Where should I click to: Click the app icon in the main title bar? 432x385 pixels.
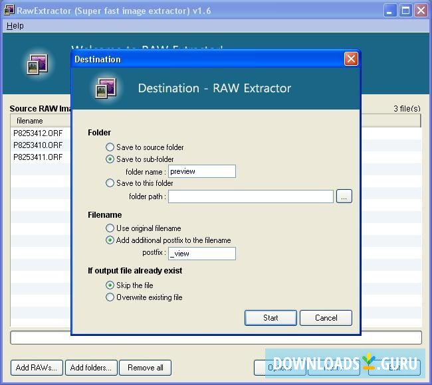[9, 10]
